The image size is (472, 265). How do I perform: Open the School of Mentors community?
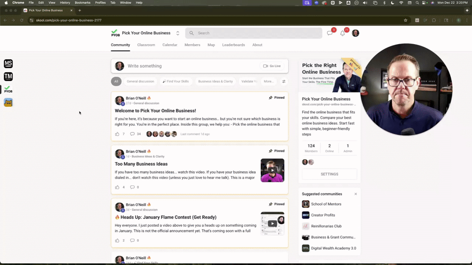point(325,204)
